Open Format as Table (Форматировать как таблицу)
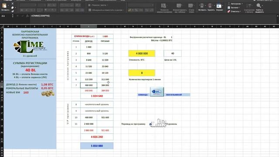 click(x=180, y=8)
